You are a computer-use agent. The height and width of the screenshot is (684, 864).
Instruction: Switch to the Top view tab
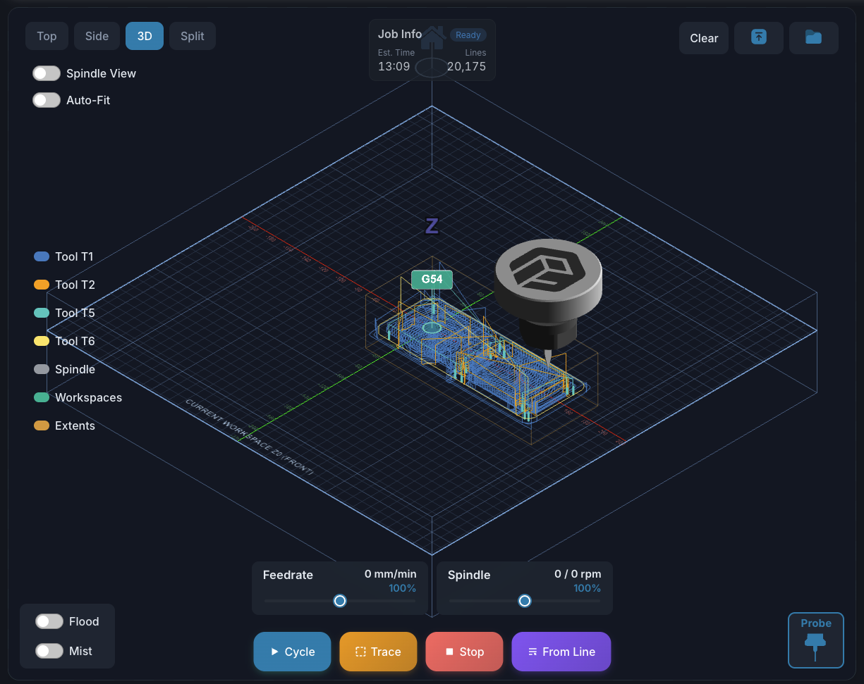(47, 36)
